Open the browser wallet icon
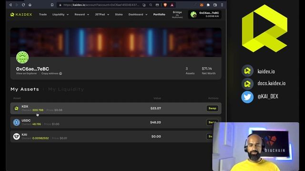The width and height of the screenshot is (305, 171). (x=215, y=5)
